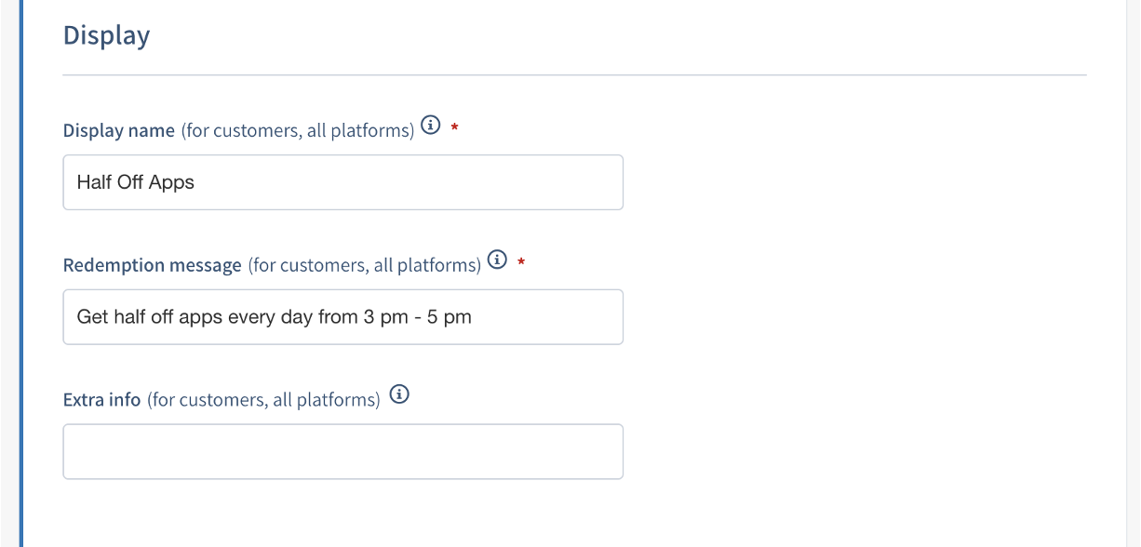Click the "Display" section heading
The width and height of the screenshot is (1141, 547).
[x=106, y=35]
